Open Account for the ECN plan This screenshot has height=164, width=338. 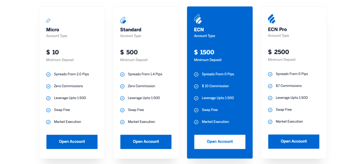pyautogui.click(x=220, y=142)
